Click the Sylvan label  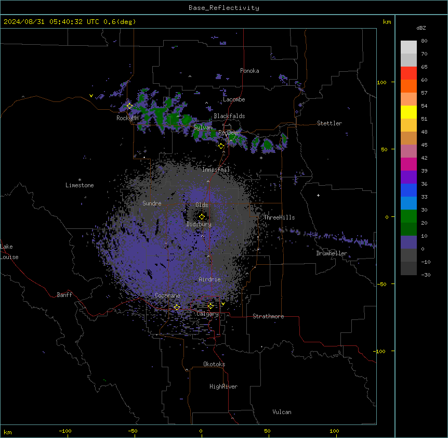pyautogui.click(x=203, y=127)
